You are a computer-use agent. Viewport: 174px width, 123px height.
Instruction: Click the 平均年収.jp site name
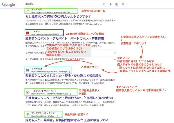click(x=37, y=69)
